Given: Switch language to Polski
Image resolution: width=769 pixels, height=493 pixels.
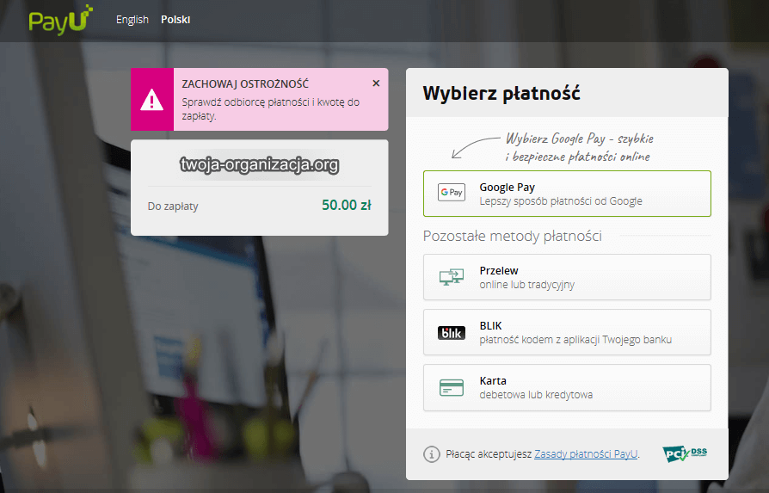Looking at the screenshot, I should (175, 20).
